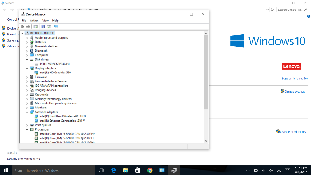311x175 pixels.
Task: Expand the Human Interface Devices node
Action: (x=27, y=81)
